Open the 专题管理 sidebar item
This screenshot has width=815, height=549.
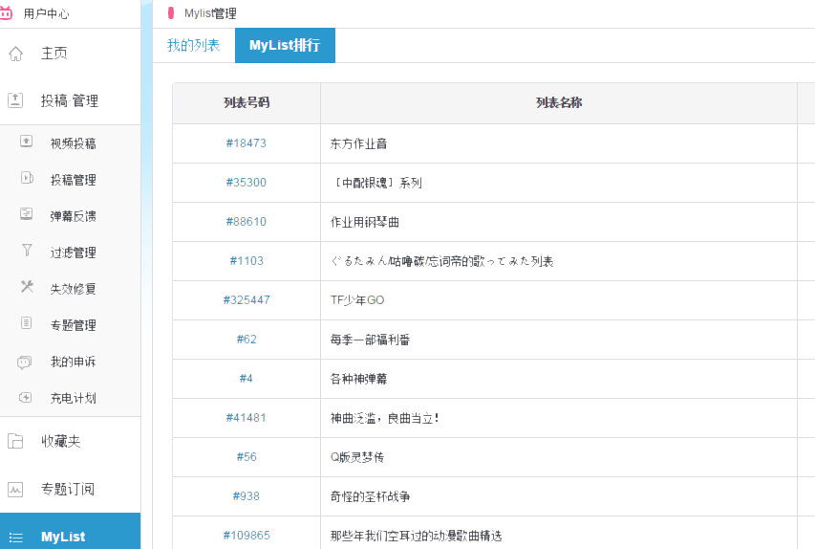click(73, 325)
